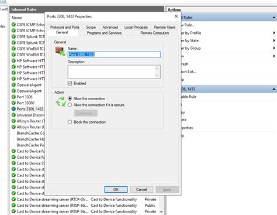Click Export List action
This screenshot has height=215, width=277.
click(189, 71)
